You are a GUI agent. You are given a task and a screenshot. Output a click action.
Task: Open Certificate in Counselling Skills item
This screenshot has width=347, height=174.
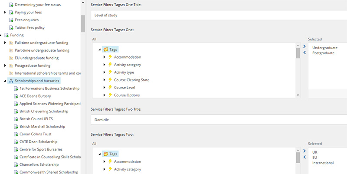50,157
